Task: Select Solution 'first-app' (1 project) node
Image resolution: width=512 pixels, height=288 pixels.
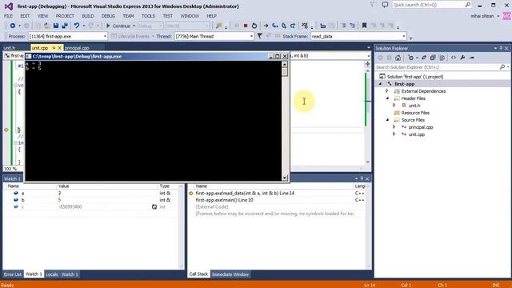Action: (x=414, y=77)
